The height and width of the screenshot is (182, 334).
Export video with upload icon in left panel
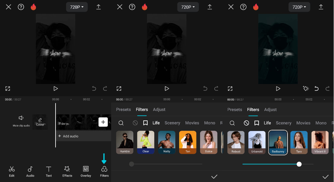coord(98,7)
